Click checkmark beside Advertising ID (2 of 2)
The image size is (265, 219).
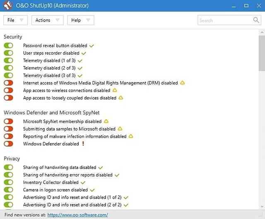point(126,205)
